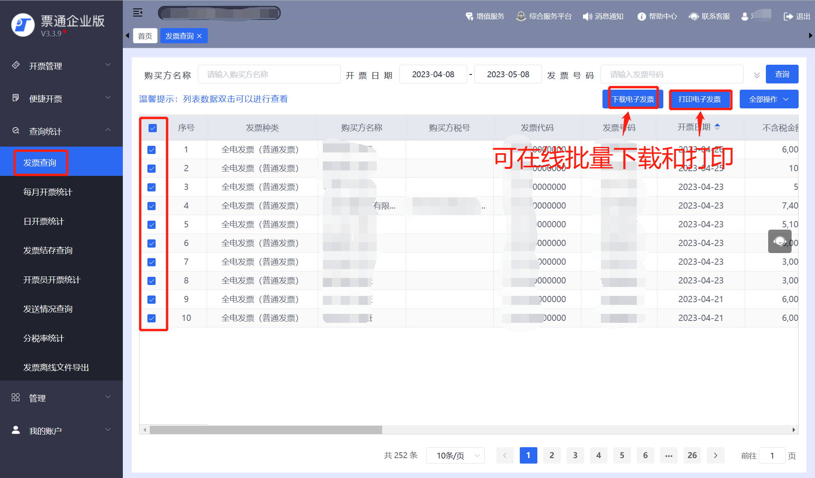Click the 票通企业版 logo
The height and width of the screenshot is (478, 815).
tap(58, 25)
